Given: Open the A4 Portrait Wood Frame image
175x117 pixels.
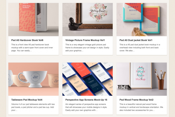Looking at the screenshot, I should pos(142,79).
